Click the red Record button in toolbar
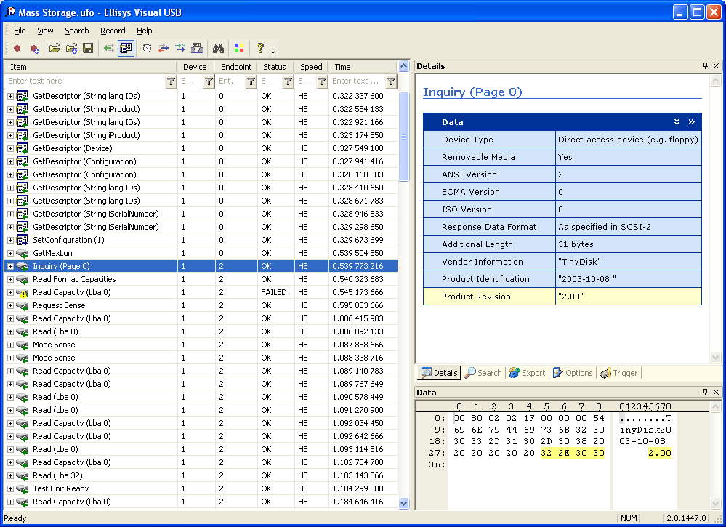 [17, 49]
